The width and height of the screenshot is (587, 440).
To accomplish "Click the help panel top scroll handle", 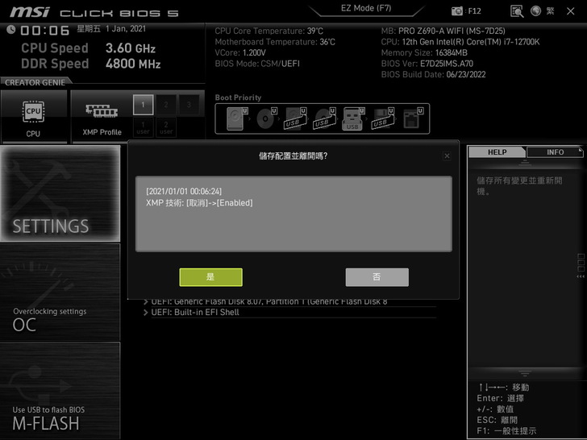I will [525, 163].
